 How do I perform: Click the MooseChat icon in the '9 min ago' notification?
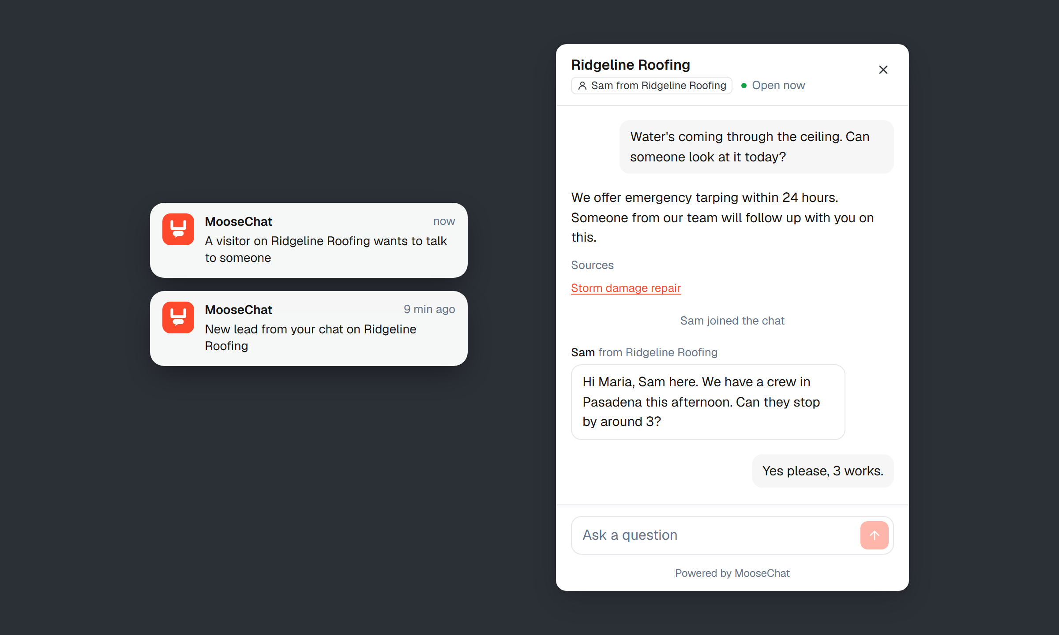[178, 317]
